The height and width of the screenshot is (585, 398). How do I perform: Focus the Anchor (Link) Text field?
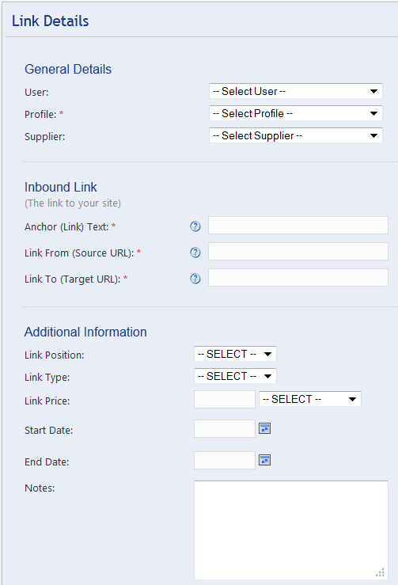click(298, 226)
